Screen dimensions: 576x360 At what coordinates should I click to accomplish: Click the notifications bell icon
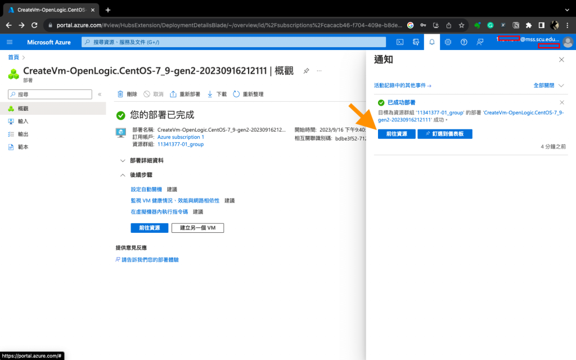click(432, 42)
